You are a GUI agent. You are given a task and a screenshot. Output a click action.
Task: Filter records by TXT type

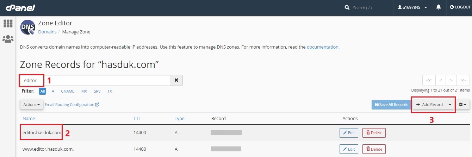pos(111,91)
